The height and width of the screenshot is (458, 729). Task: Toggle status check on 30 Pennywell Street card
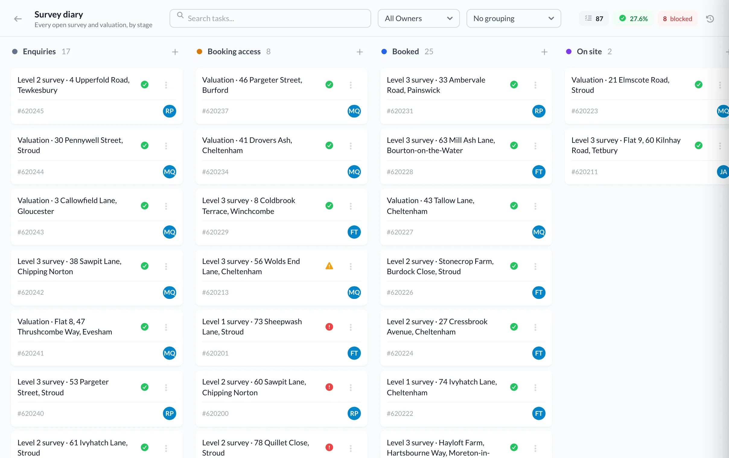[x=145, y=146]
